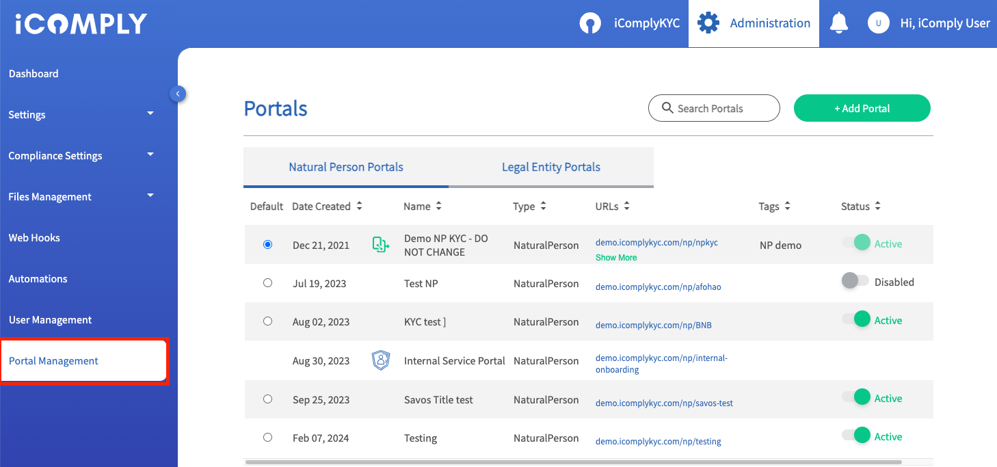The height and width of the screenshot is (467, 997).
Task: Click the Savos Title test name
Action: [x=438, y=399]
